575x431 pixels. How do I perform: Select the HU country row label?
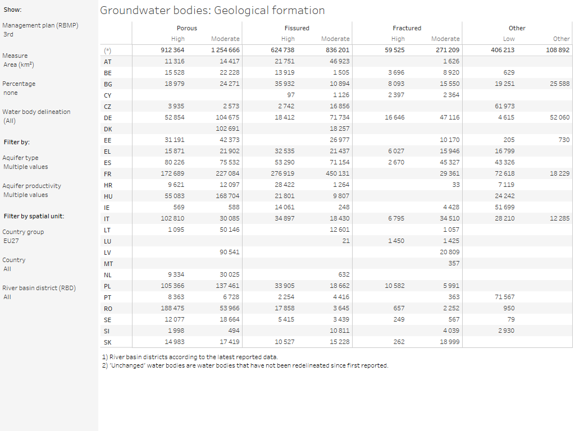click(x=108, y=196)
